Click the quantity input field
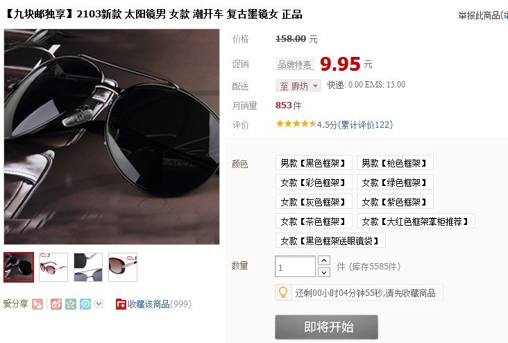The image size is (508, 343). [295, 267]
